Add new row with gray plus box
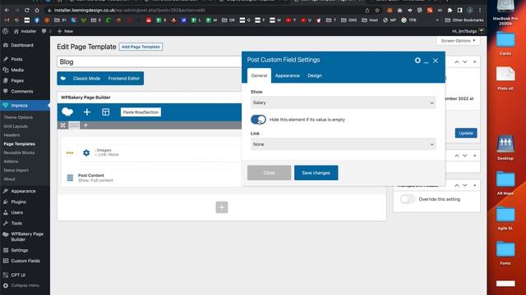Screen dimensions: 526x295 tap(222, 207)
